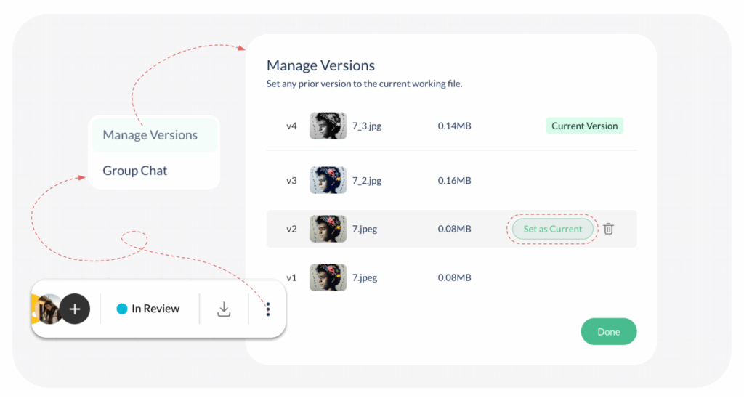The width and height of the screenshot is (744, 398).
Task: Click the trash icon in v2 row
Action: (x=609, y=229)
